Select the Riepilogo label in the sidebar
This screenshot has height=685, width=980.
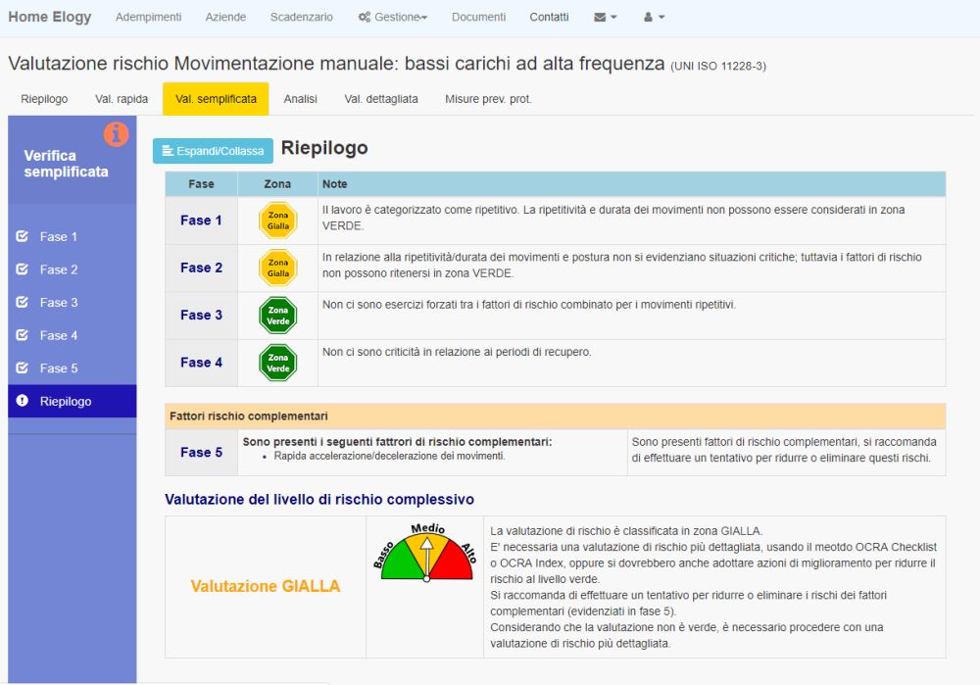pos(66,401)
